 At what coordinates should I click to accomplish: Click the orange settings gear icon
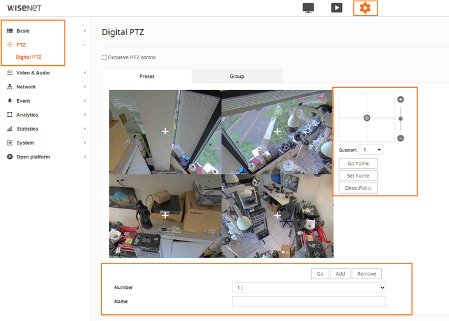[365, 8]
